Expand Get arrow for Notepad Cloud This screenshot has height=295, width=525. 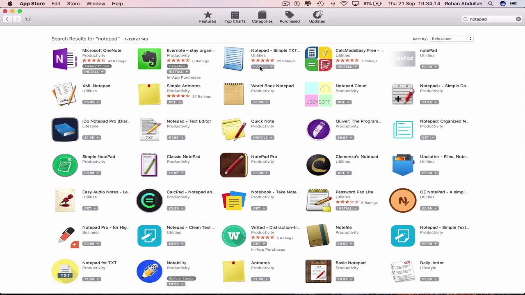pyautogui.click(x=349, y=102)
